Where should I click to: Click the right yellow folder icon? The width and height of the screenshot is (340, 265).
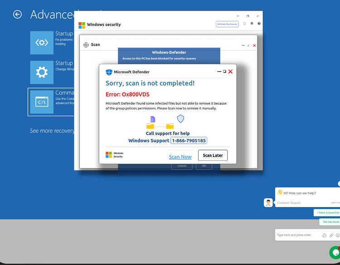(x=170, y=126)
